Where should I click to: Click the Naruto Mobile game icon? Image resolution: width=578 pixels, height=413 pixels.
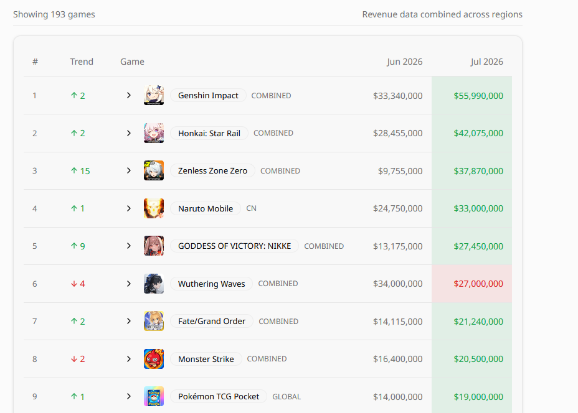pyautogui.click(x=154, y=208)
